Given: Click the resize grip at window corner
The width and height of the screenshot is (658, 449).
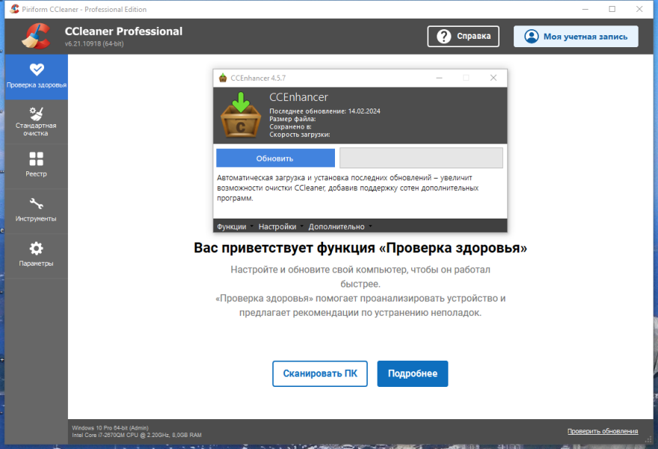Looking at the screenshot, I should 649,439.
